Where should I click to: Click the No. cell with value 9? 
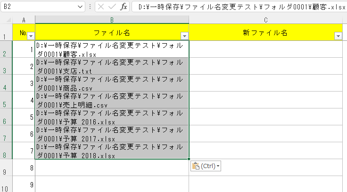(24, 184)
